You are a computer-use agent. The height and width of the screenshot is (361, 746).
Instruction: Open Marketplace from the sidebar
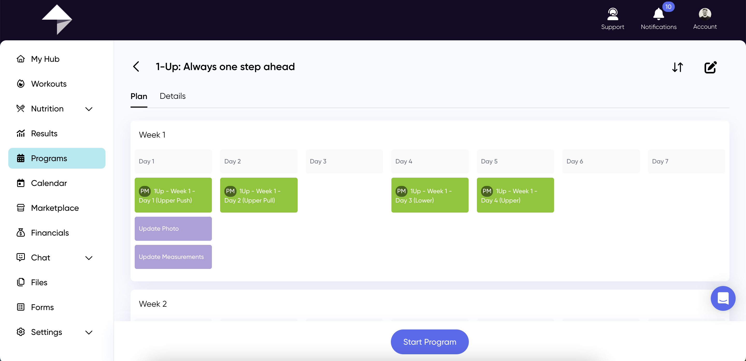coord(55,208)
